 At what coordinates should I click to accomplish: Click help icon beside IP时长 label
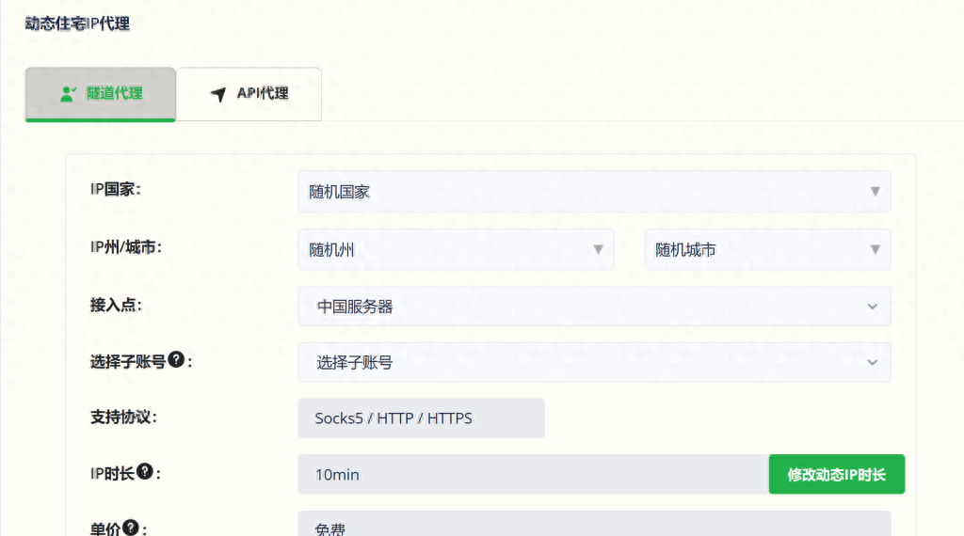[x=144, y=471]
